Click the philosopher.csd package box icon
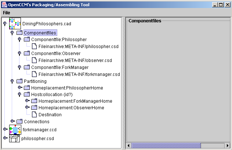The height and width of the screenshot is (150, 232). point(14,138)
